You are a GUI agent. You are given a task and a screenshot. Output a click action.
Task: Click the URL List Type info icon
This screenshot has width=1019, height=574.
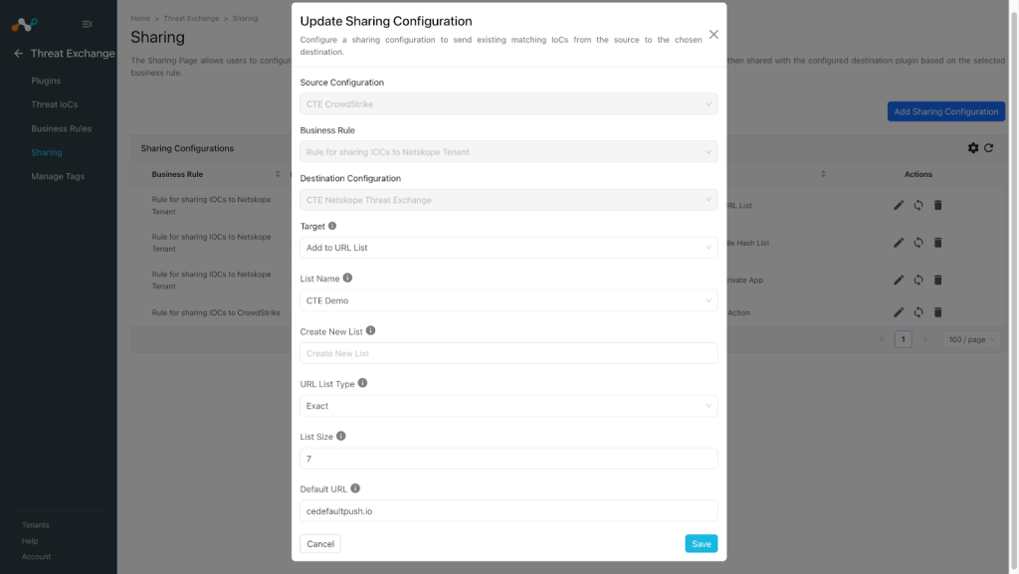coord(362,383)
